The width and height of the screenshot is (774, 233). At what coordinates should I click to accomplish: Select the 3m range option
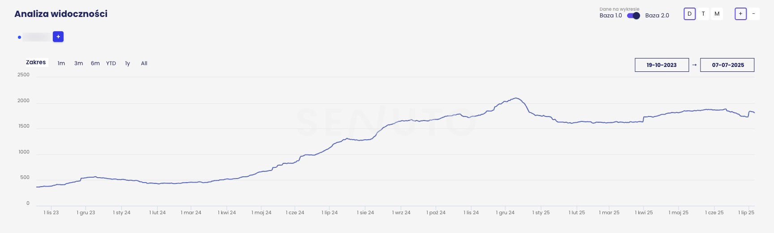78,63
